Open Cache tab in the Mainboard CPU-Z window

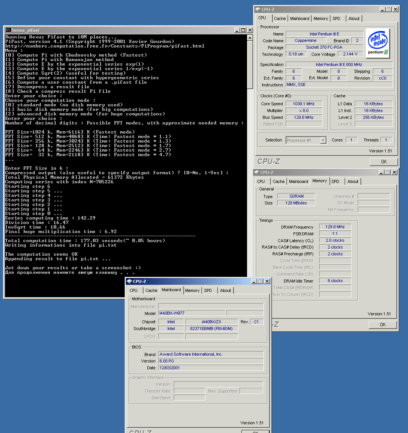[x=151, y=290]
